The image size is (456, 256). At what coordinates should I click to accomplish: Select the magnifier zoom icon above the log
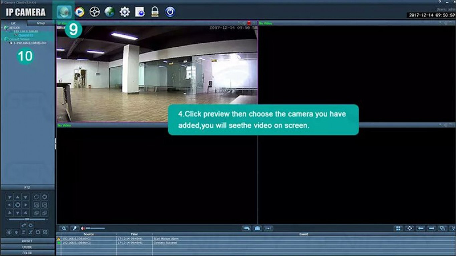(x=64, y=228)
